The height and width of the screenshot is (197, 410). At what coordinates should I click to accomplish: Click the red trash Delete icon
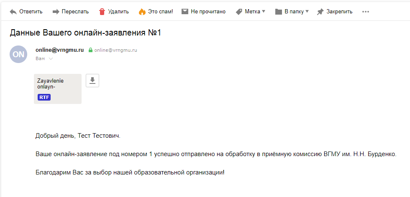(102, 12)
